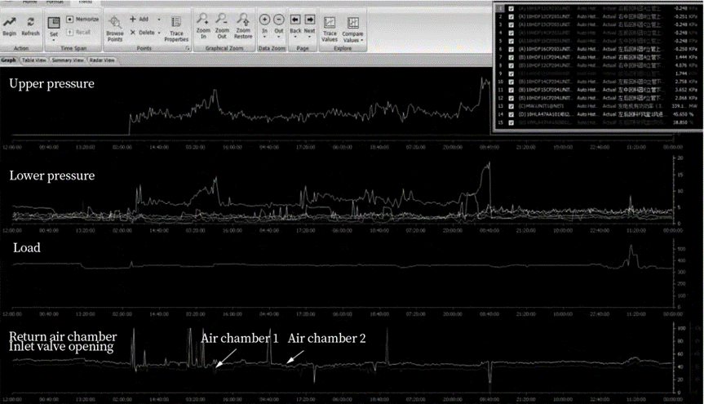Viewport: 704px width, 404px height.
Task: Click the 1.444 KPa value in legend
Action: 686,57
